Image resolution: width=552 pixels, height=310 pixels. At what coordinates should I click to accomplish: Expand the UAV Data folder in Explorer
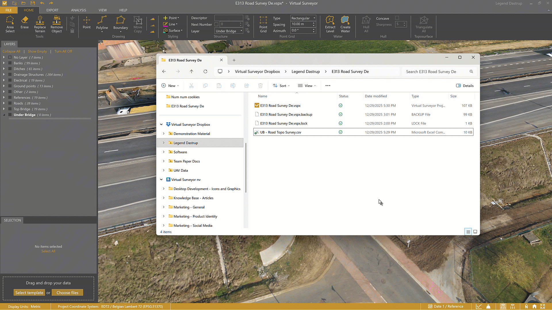(x=164, y=170)
